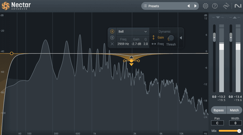243x135 pixels.
Task: Click the output peak value -13.4
Action: point(238,97)
